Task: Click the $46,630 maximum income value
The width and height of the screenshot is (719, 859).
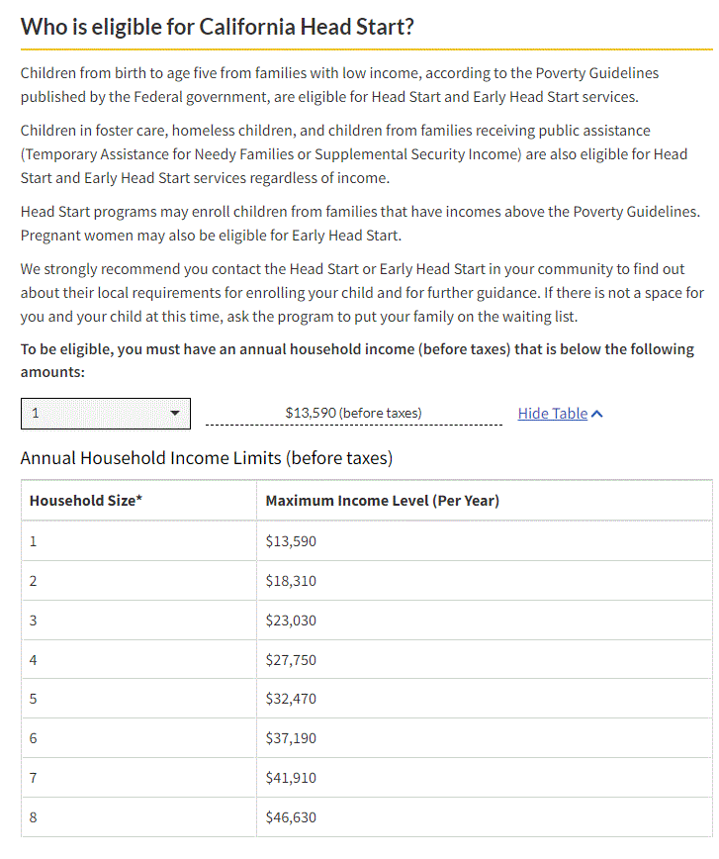Action: (x=290, y=816)
